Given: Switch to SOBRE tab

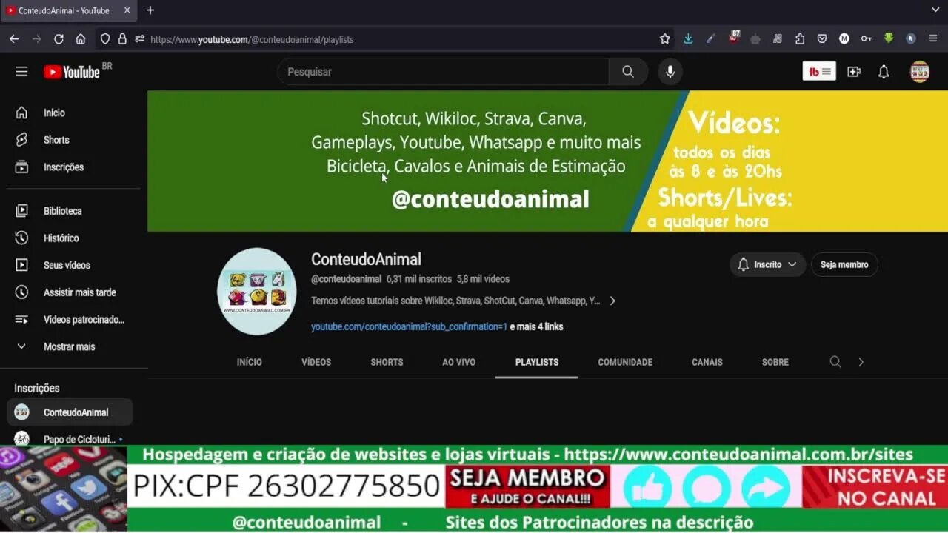Looking at the screenshot, I should [x=775, y=362].
